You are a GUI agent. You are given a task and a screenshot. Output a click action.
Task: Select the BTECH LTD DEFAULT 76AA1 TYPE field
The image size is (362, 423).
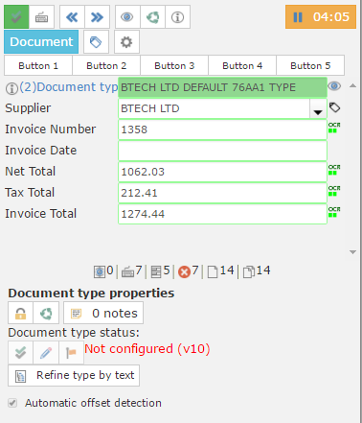pos(222,87)
